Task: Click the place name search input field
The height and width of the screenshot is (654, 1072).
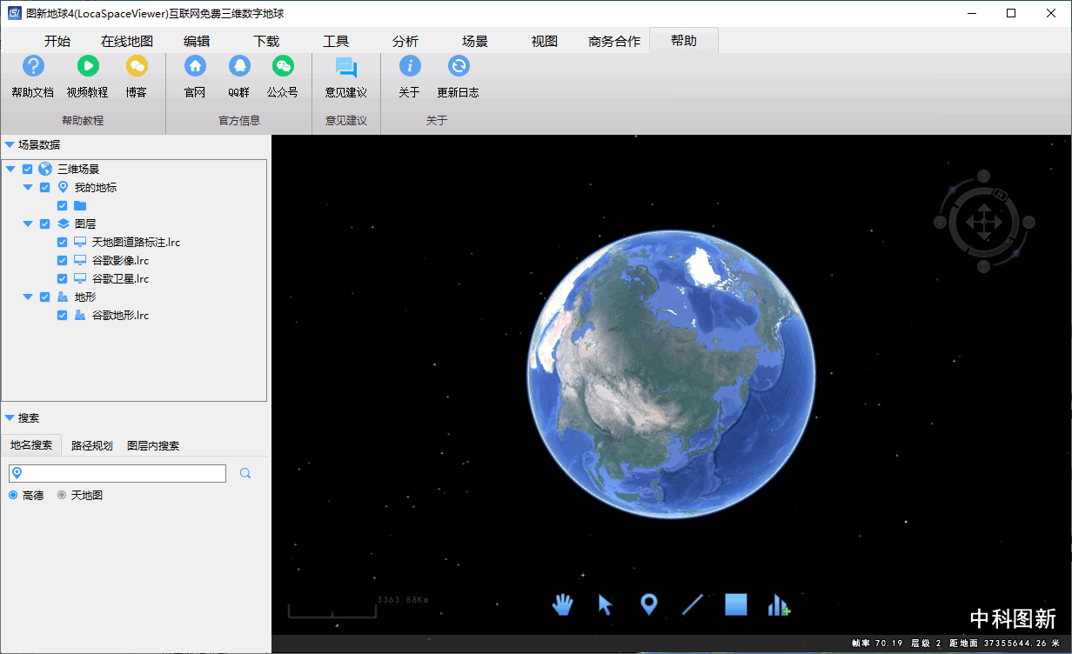Action: pos(122,473)
